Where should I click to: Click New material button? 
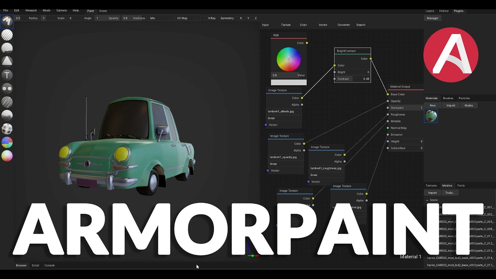[x=432, y=105]
